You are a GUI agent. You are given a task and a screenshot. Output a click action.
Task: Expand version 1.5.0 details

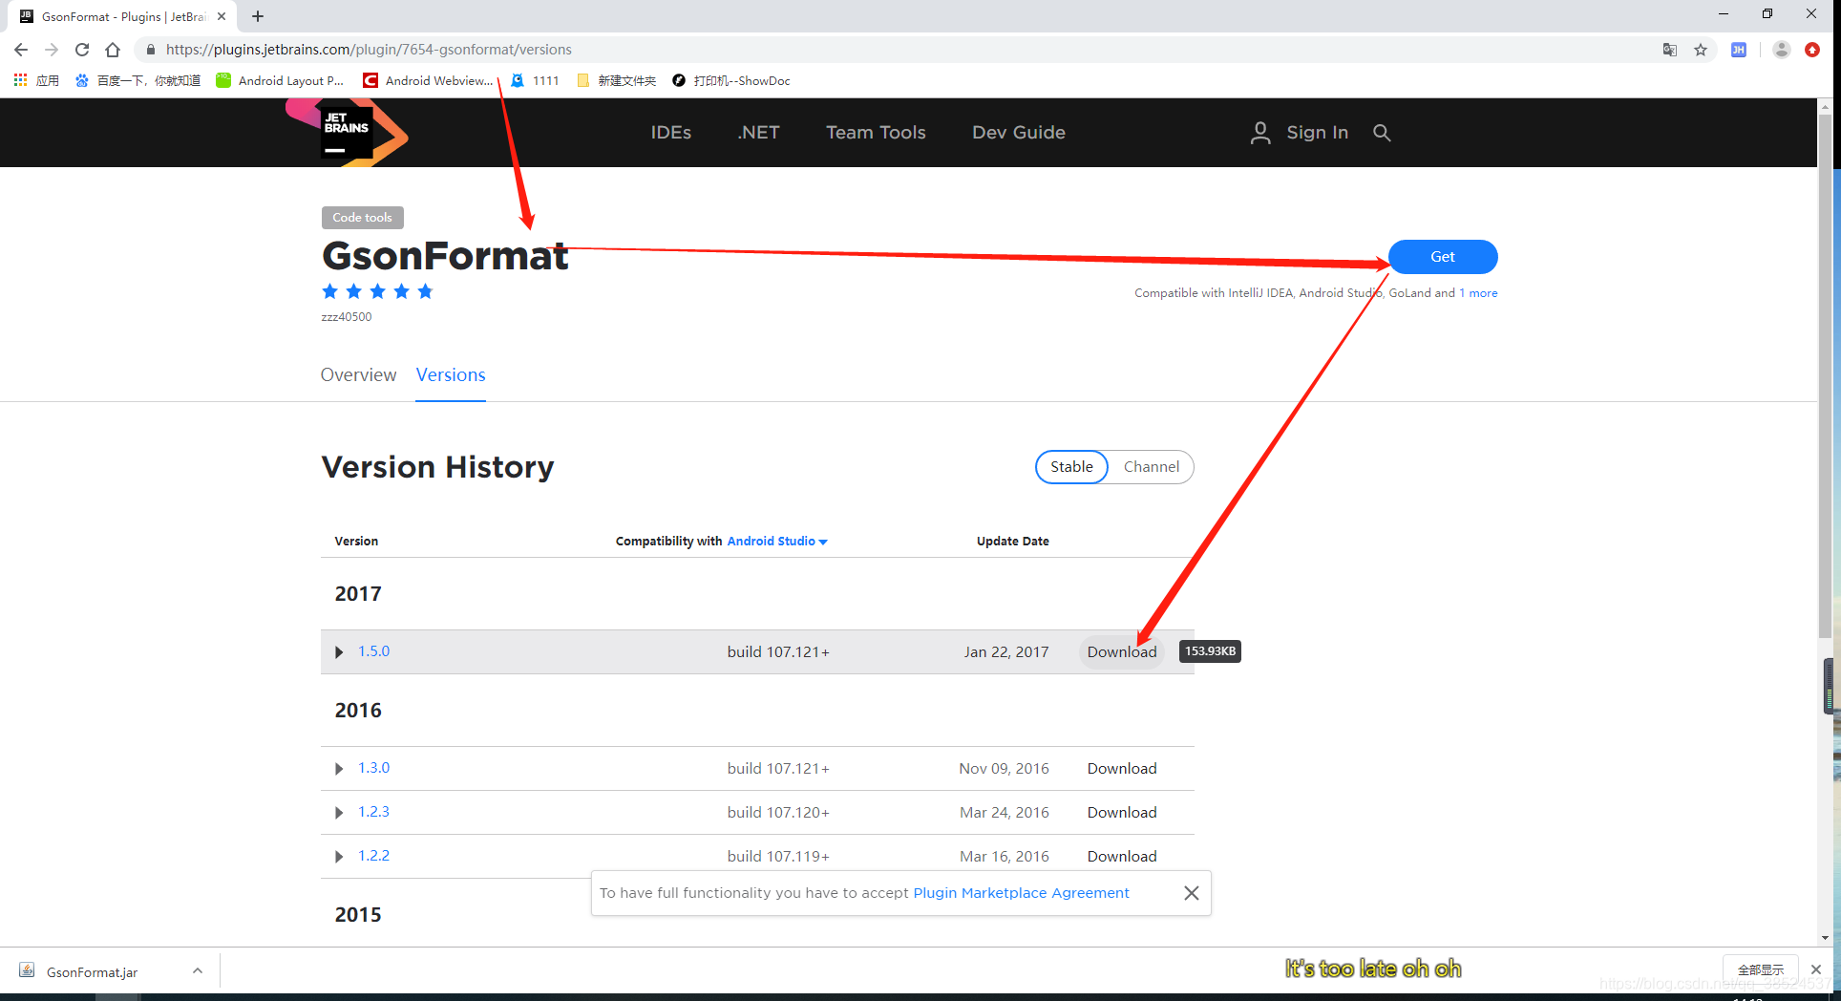[339, 652]
